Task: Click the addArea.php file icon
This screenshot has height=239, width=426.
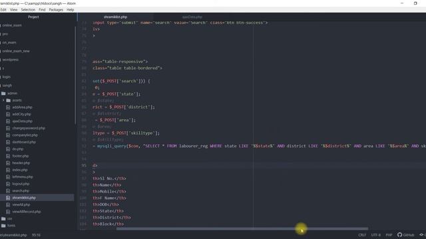Action: 8,108
